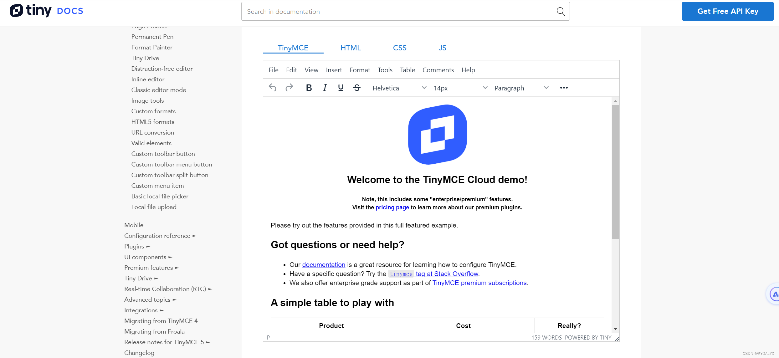The width and height of the screenshot is (779, 358).
Task: Toggle strikethrough formatting
Action: (357, 88)
